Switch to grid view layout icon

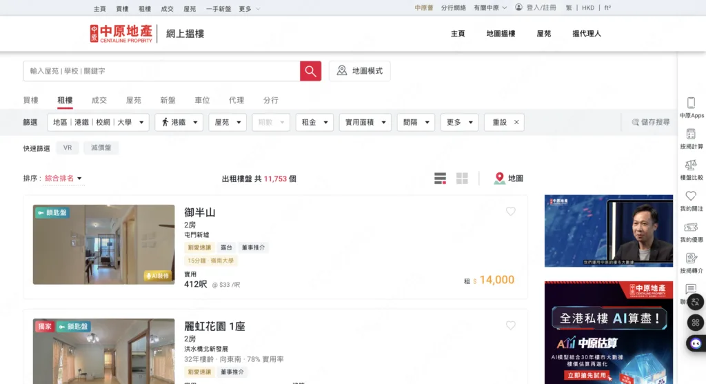pyautogui.click(x=462, y=179)
